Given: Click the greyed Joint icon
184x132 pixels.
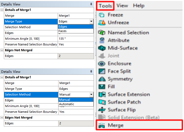Looking at the screenshot, I should click(x=102, y=56).
